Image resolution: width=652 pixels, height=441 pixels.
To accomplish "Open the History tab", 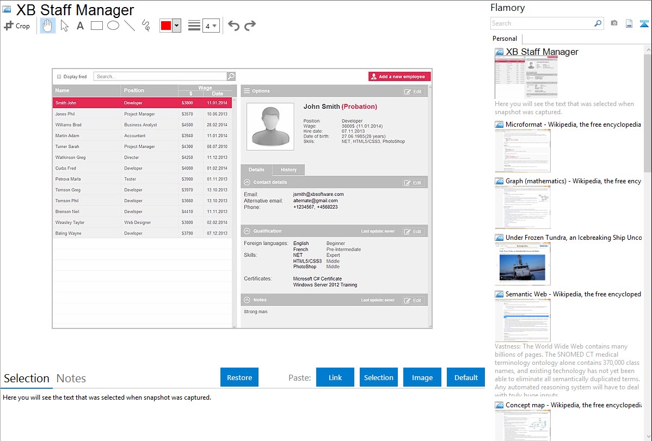I will pos(288,170).
